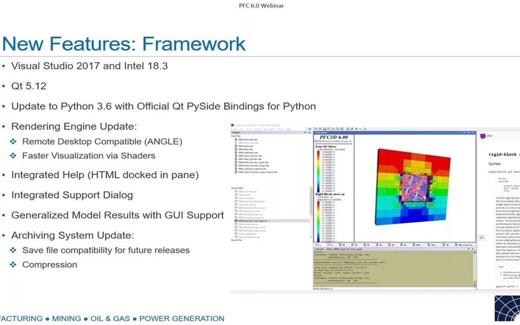Click the Saved States list scrollbar
Viewport: 520px width, 325px height.
point(311,202)
